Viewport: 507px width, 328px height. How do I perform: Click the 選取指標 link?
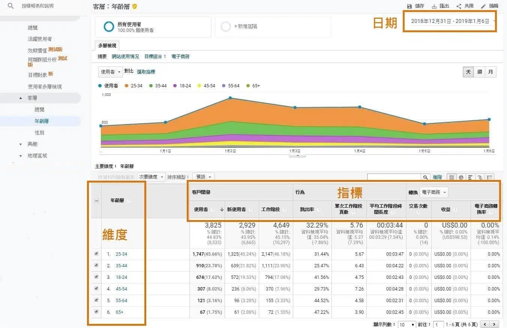(146, 72)
